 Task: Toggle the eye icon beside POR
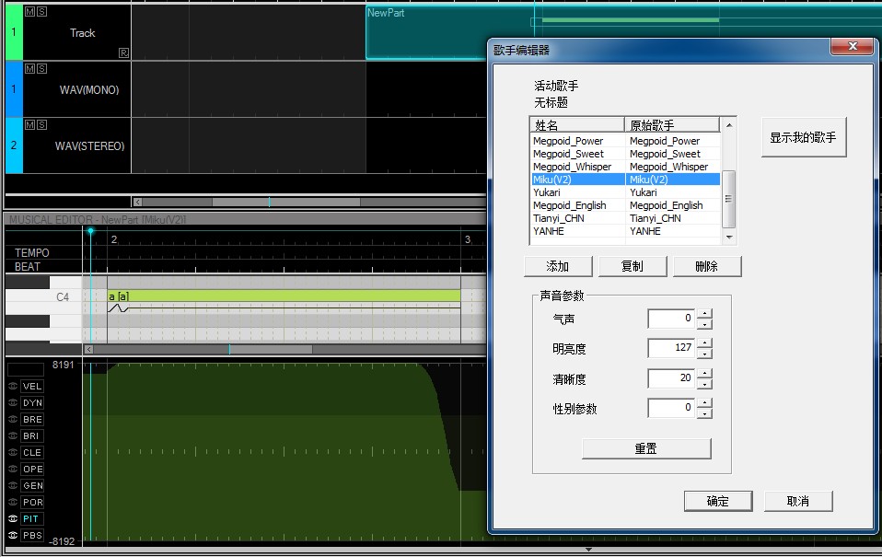13,502
